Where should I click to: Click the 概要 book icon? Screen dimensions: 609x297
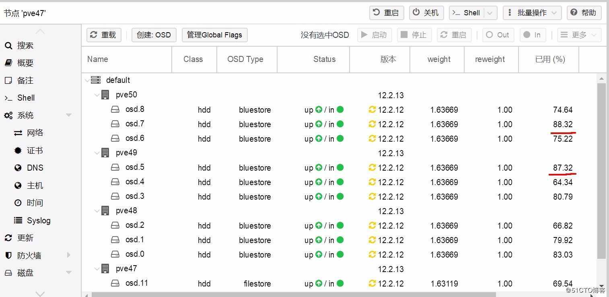pyautogui.click(x=8, y=63)
